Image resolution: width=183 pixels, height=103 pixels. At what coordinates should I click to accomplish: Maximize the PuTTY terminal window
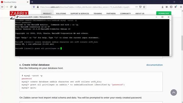tap(162, 17)
